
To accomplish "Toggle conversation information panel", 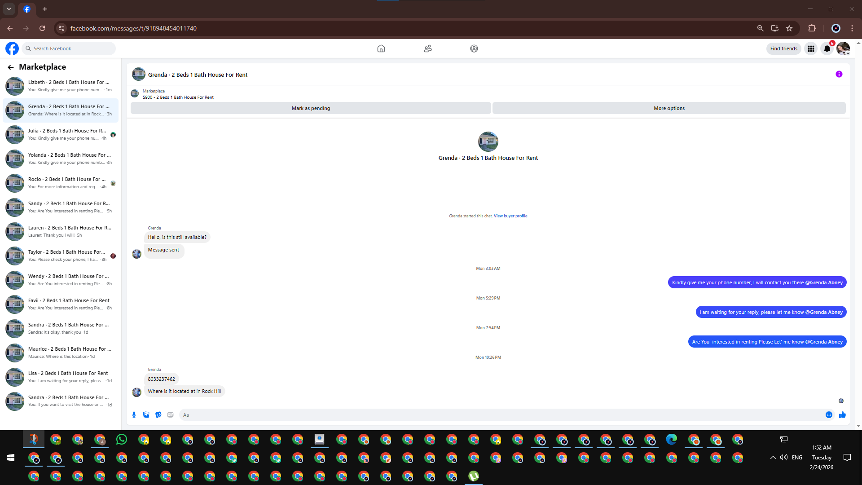I will point(839,74).
